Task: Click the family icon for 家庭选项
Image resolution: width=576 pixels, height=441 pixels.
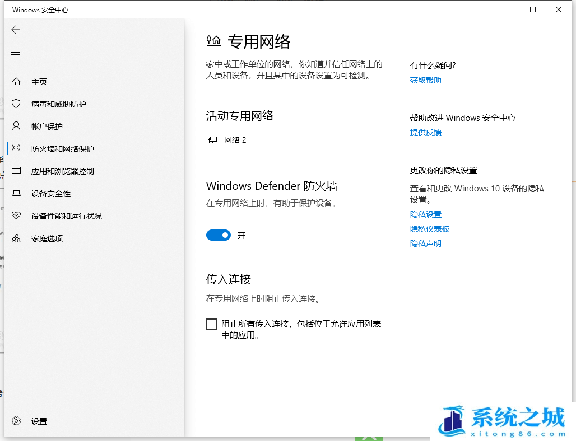Action: click(x=16, y=238)
